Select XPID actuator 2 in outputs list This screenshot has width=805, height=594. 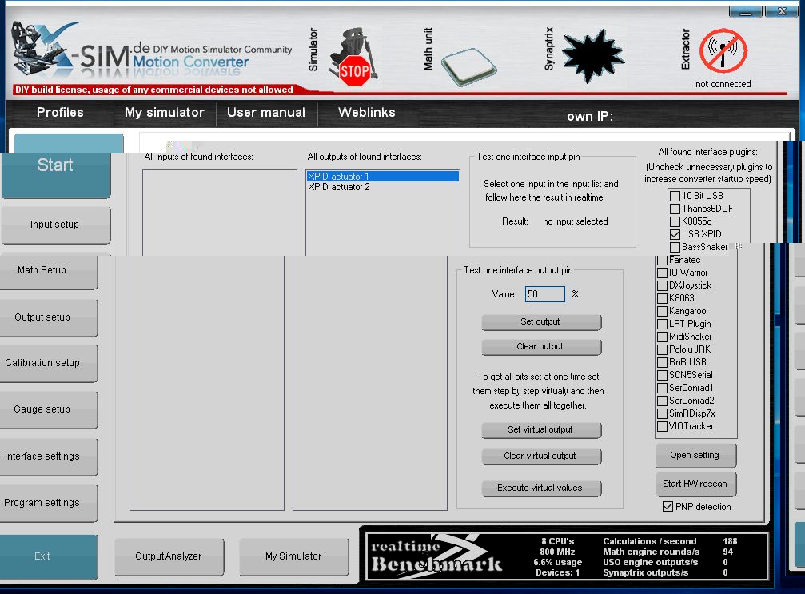339,187
